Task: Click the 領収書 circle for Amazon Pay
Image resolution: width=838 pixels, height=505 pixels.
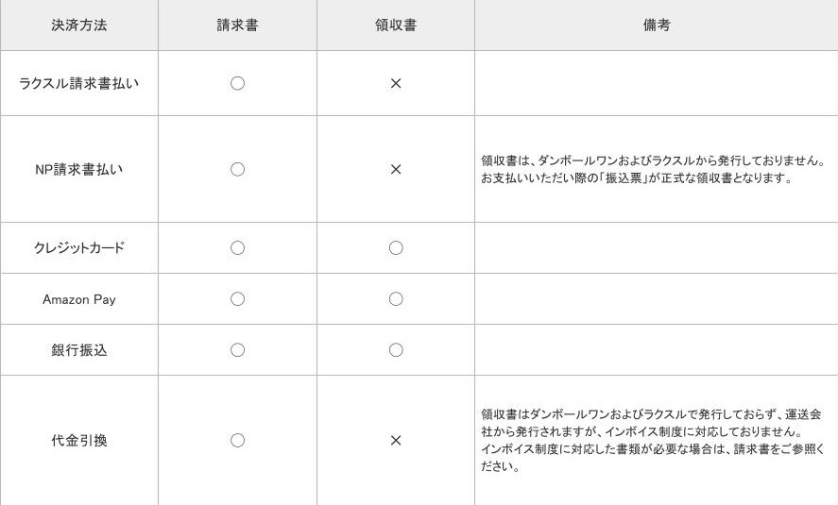Action: point(396,299)
